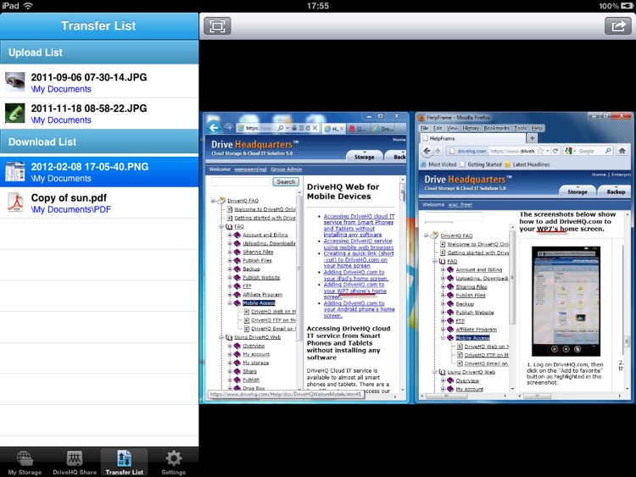The image size is (636, 477).
Task: Open the Bookmarks menu in the previewed Firefox window
Action: coord(496,128)
